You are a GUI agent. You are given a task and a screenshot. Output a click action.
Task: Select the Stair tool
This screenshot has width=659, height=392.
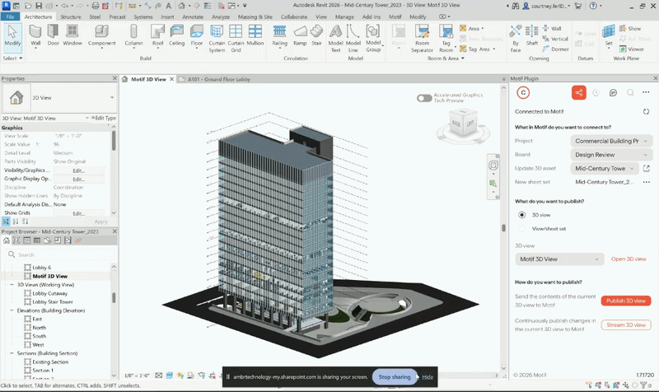point(316,35)
